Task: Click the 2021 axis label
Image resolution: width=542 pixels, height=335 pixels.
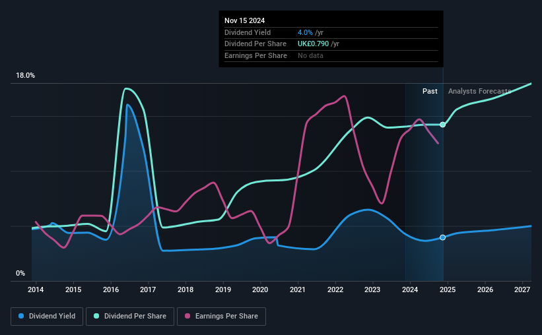Action: pos(298,289)
